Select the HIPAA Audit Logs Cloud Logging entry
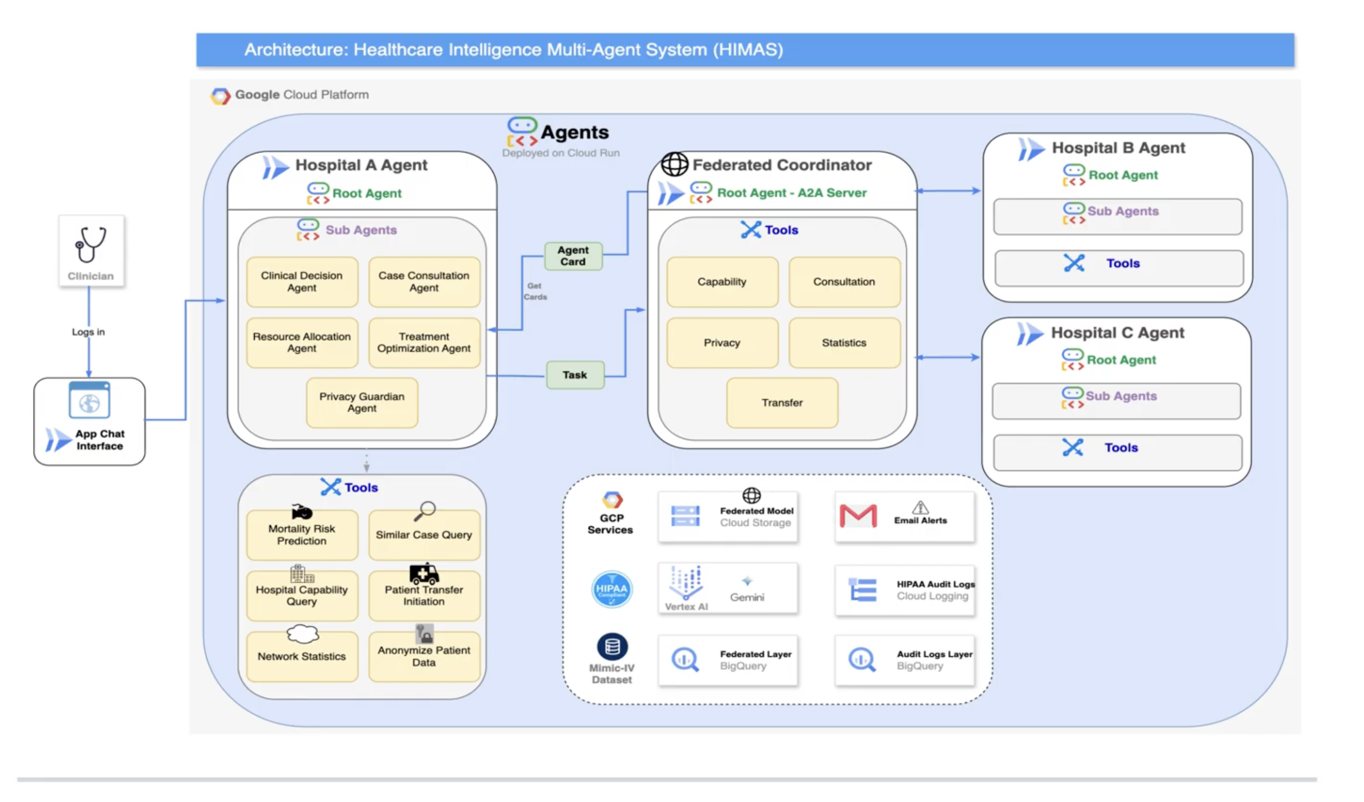 (904, 590)
